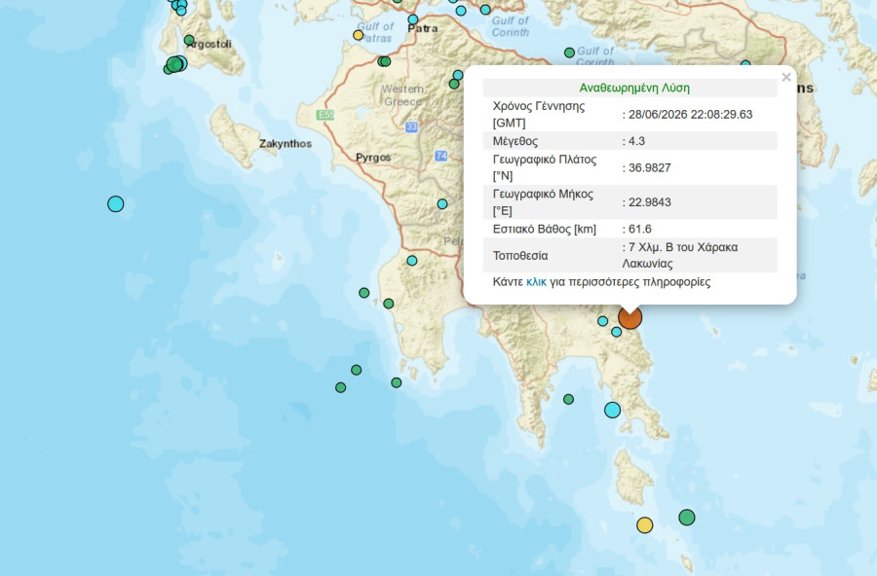Viewport: 877px width, 576px height.
Task: Select the green marker next to Argostoli label
Action: coord(189,40)
